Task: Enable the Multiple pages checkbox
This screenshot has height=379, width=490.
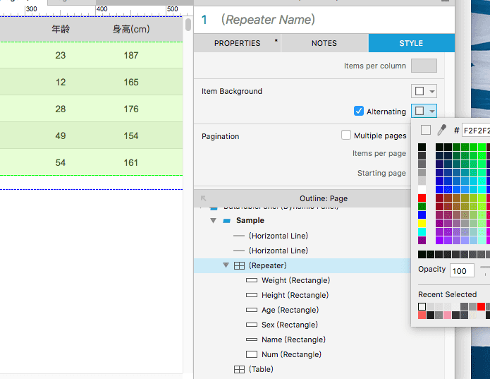Action: click(346, 135)
